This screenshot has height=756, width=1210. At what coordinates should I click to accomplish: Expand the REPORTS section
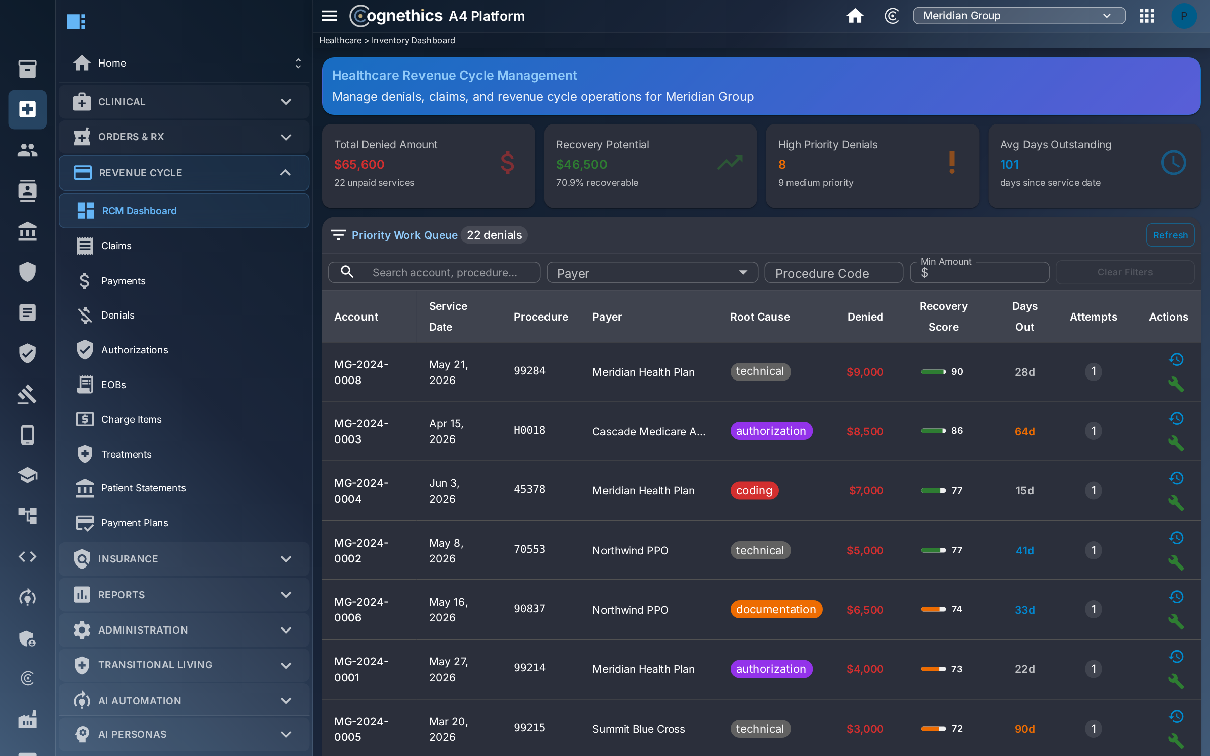[x=184, y=595]
